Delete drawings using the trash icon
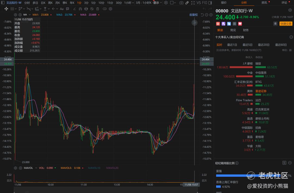This screenshot has height=193, width=294. [x=97, y=9]
